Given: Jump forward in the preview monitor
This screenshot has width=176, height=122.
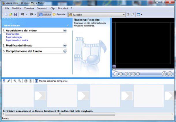Looking at the screenshot, I should 138,74.
